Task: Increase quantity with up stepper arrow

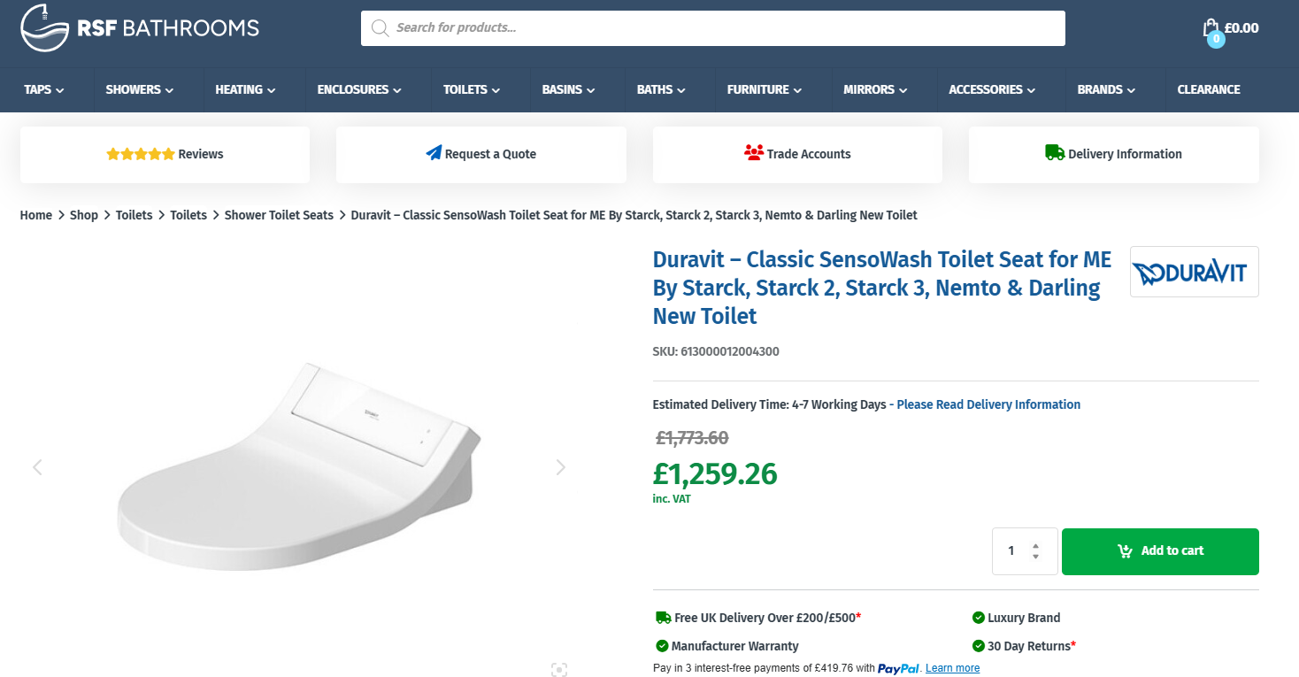Action: coord(1035,545)
